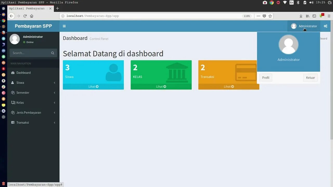Open the Chrome icon in the top panel
Viewport: 333px width, 187px height.
272,2
